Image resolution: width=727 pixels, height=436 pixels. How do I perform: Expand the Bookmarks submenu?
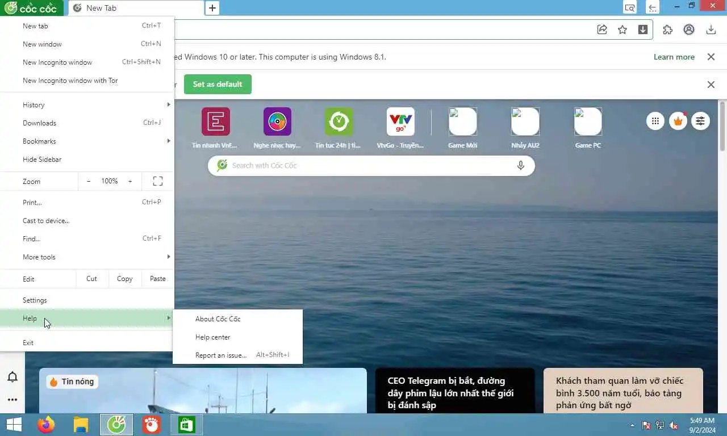click(87, 141)
